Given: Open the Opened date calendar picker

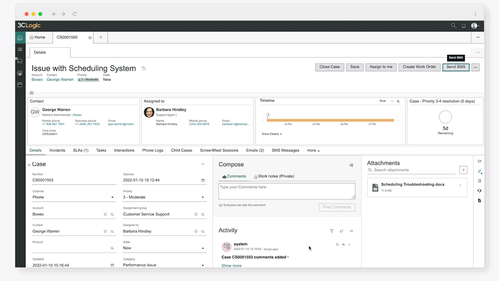Looking at the screenshot, I should (203, 181).
